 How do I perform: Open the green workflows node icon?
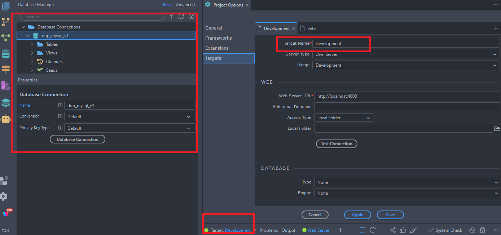point(6,37)
